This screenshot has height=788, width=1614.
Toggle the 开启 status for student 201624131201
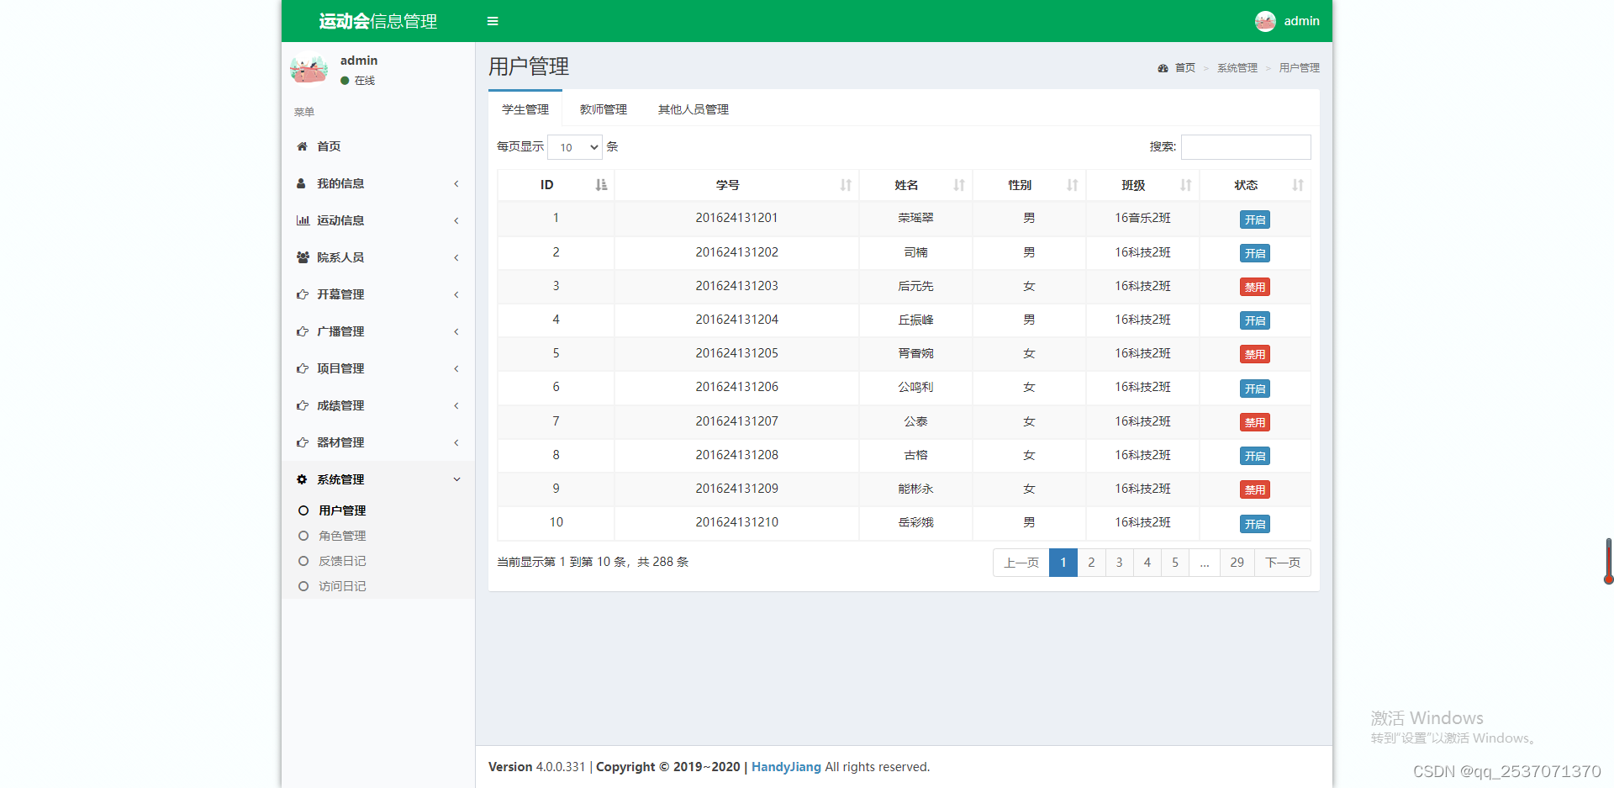(1255, 219)
